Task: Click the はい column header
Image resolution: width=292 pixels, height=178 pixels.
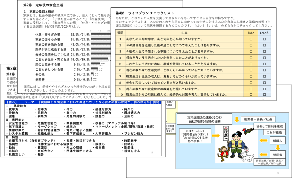Action: [251, 33]
